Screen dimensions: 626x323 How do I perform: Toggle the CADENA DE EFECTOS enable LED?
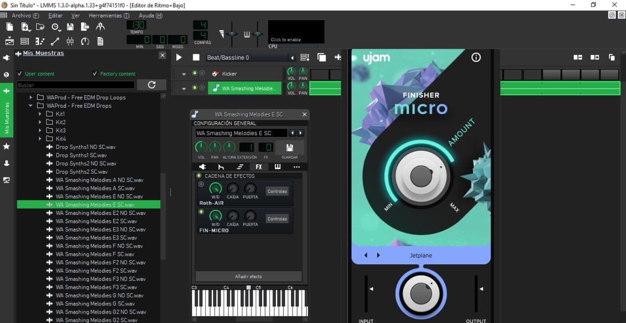coord(199,176)
